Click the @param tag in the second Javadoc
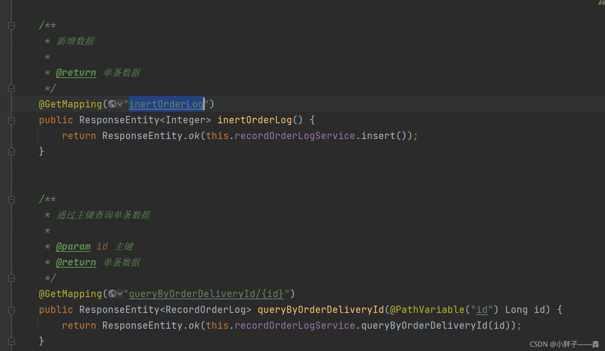Screen dimensions: 605x351 pos(73,246)
